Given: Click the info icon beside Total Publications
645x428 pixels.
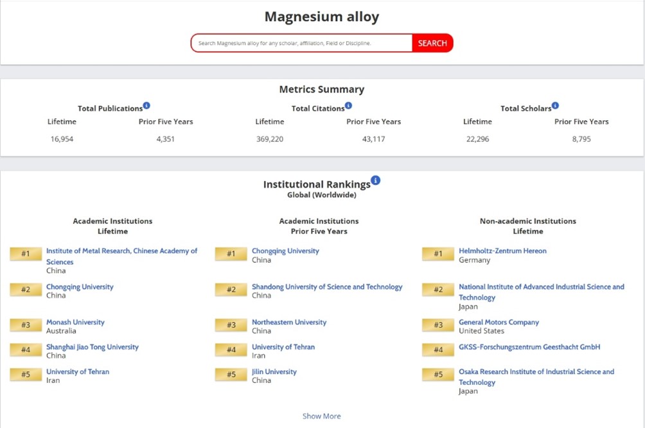Looking at the screenshot, I should 146,106.
